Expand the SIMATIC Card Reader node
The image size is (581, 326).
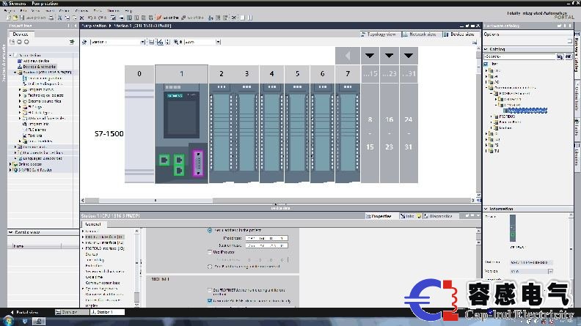pos(10,170)
